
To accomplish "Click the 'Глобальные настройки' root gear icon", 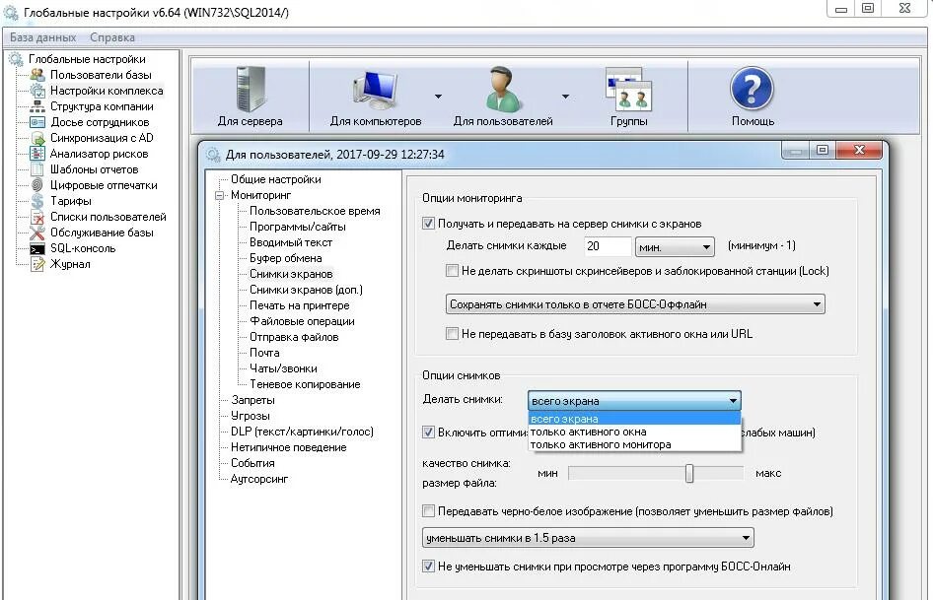I will 16,59.
